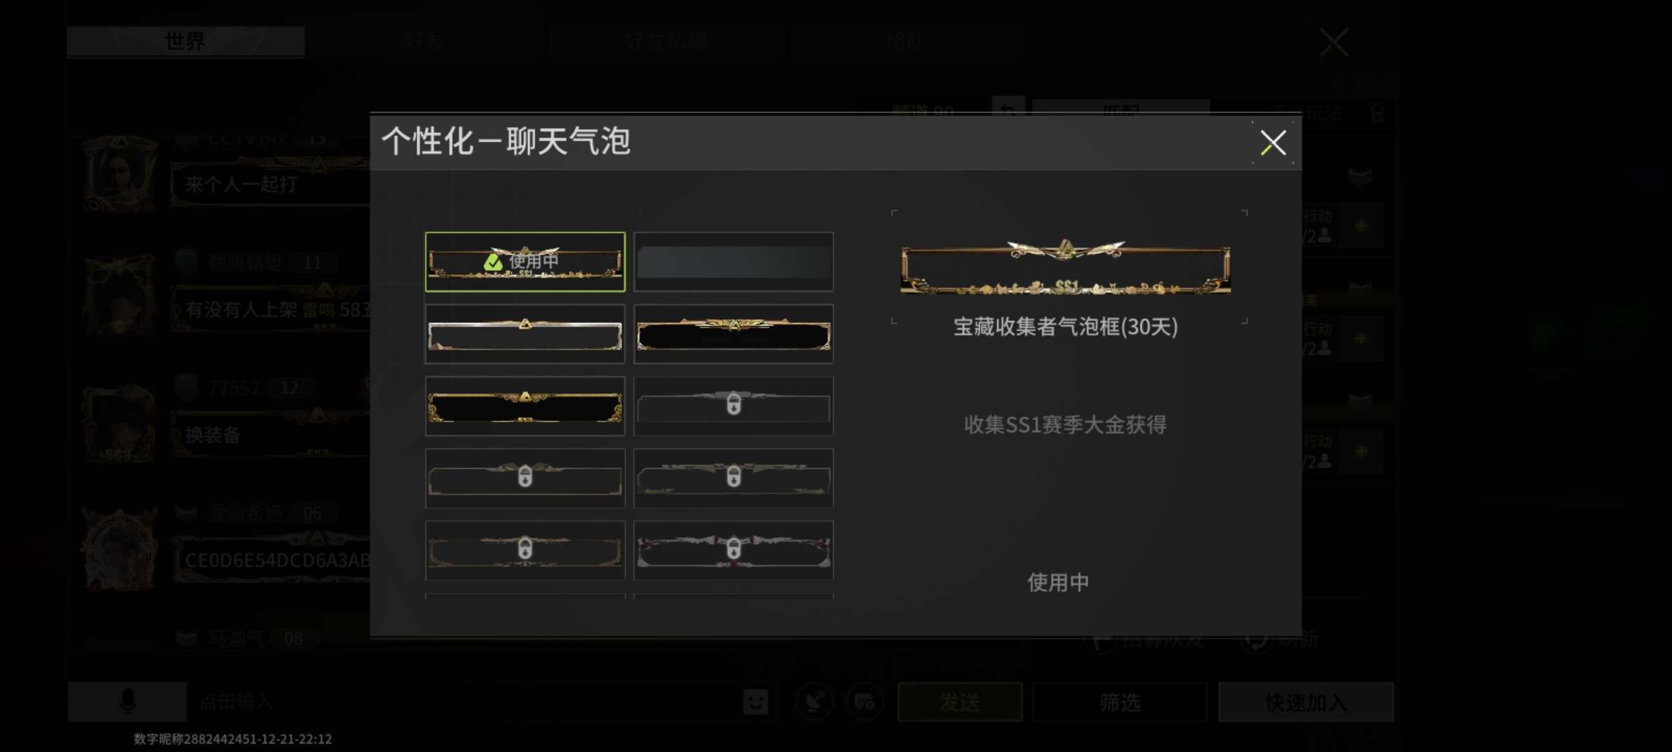Select the 使用中 gold SS1 bubble frame
The image size is (1672, 752).
525,262
